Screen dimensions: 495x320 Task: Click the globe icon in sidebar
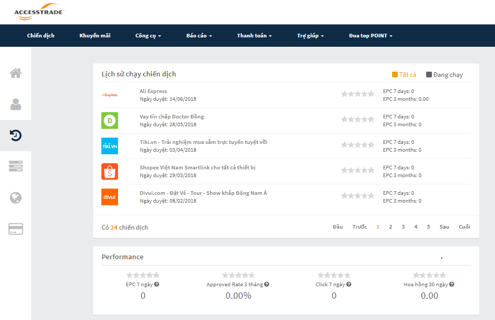16,197
